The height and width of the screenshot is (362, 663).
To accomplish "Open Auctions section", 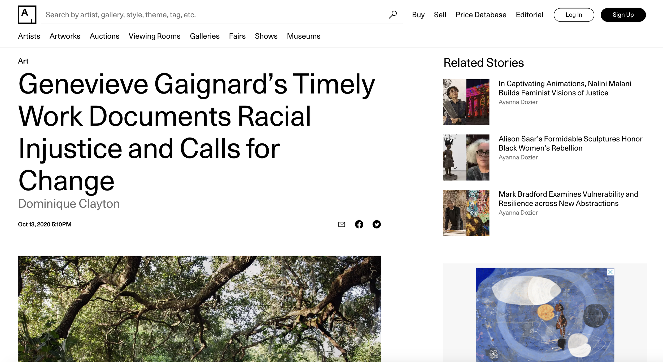I will click(104, 36).
